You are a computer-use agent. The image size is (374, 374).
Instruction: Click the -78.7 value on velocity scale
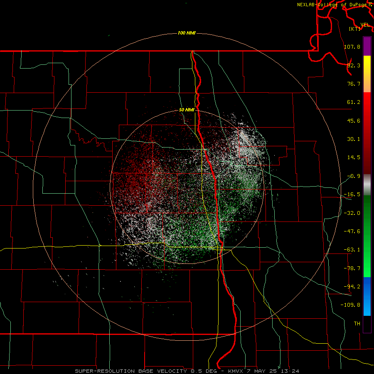(x=352, y=268)
